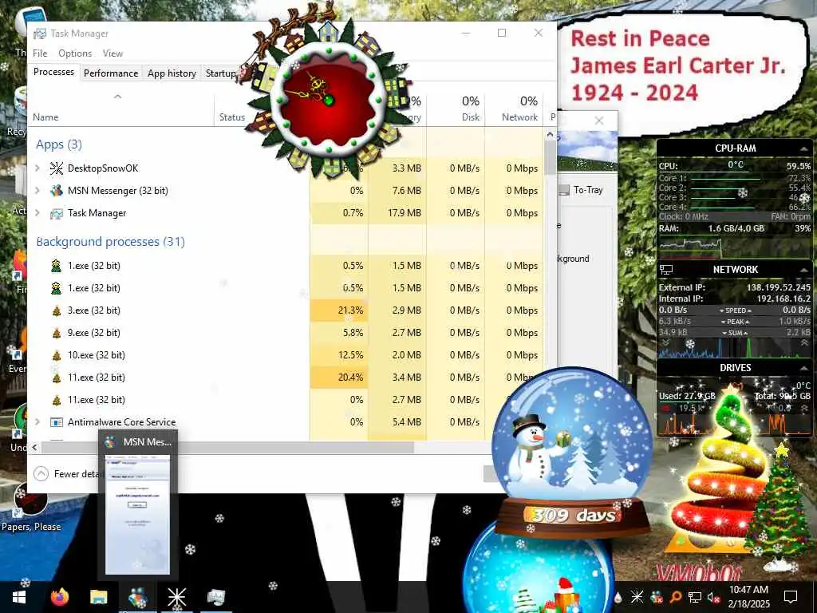Open the notification center icon

[791, 597]
